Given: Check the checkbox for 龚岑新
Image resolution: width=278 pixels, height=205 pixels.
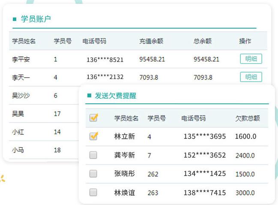Looking at the screenshot, I should 93,155.
